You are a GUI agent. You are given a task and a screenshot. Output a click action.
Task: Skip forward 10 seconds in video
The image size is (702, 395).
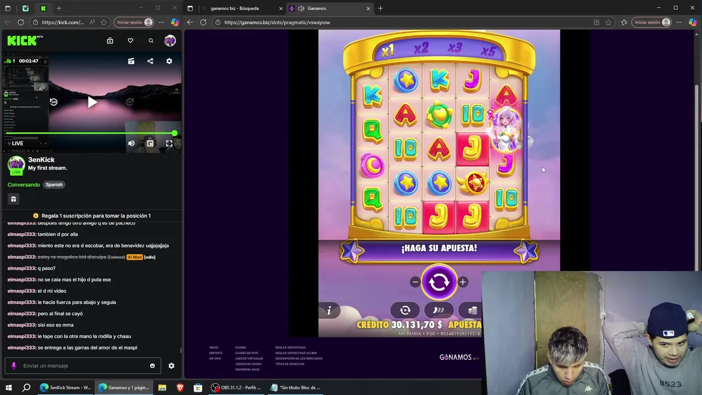(130, 102)
